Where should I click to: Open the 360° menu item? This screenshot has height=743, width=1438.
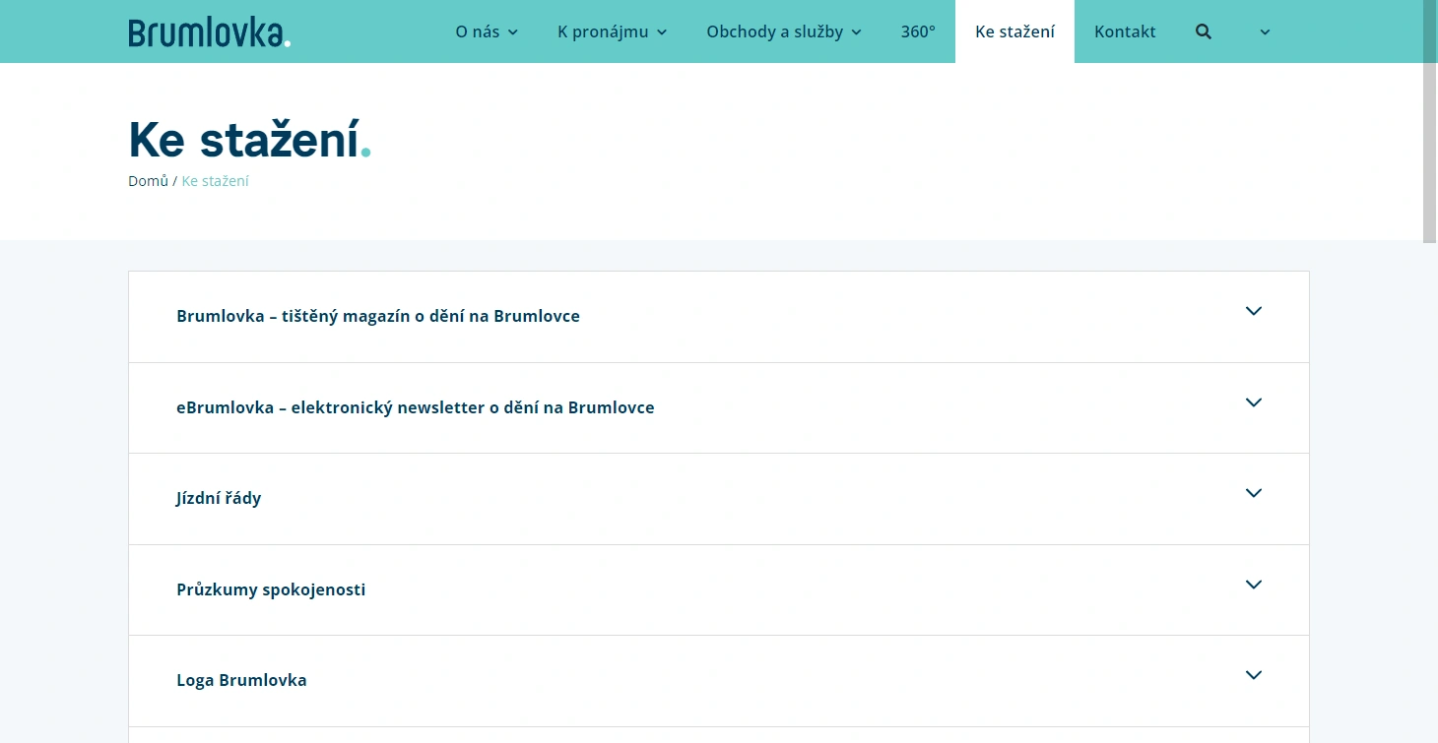[918, 31]
